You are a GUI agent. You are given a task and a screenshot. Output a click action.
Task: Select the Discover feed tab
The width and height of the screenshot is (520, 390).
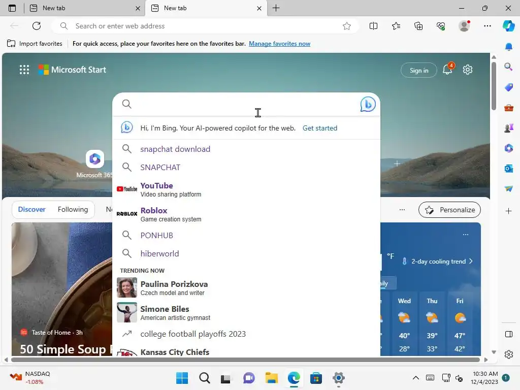pos(31,209)
